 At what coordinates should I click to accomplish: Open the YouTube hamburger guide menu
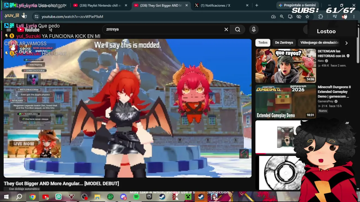point(8,29)
